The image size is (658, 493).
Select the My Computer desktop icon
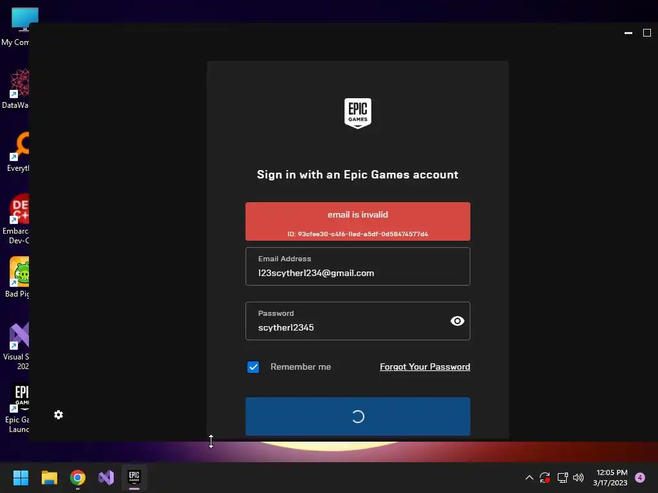click(x=17, y=26)
